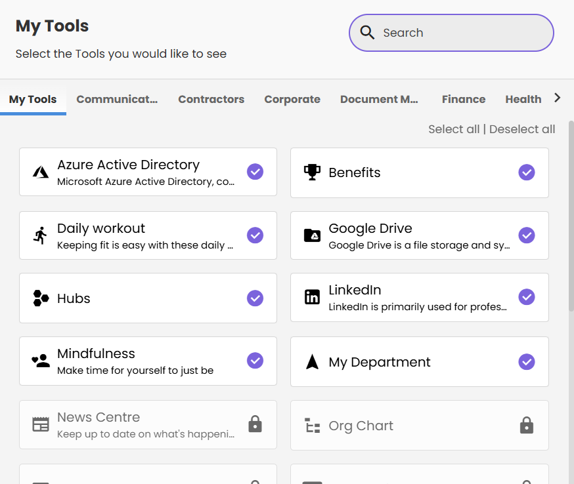Click the lock icon on Org Chart
The width and height of the screenshot is (574, 484).
click(x=527, y=425)
